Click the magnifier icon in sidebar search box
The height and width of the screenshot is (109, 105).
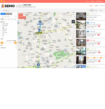click(16, 16)
